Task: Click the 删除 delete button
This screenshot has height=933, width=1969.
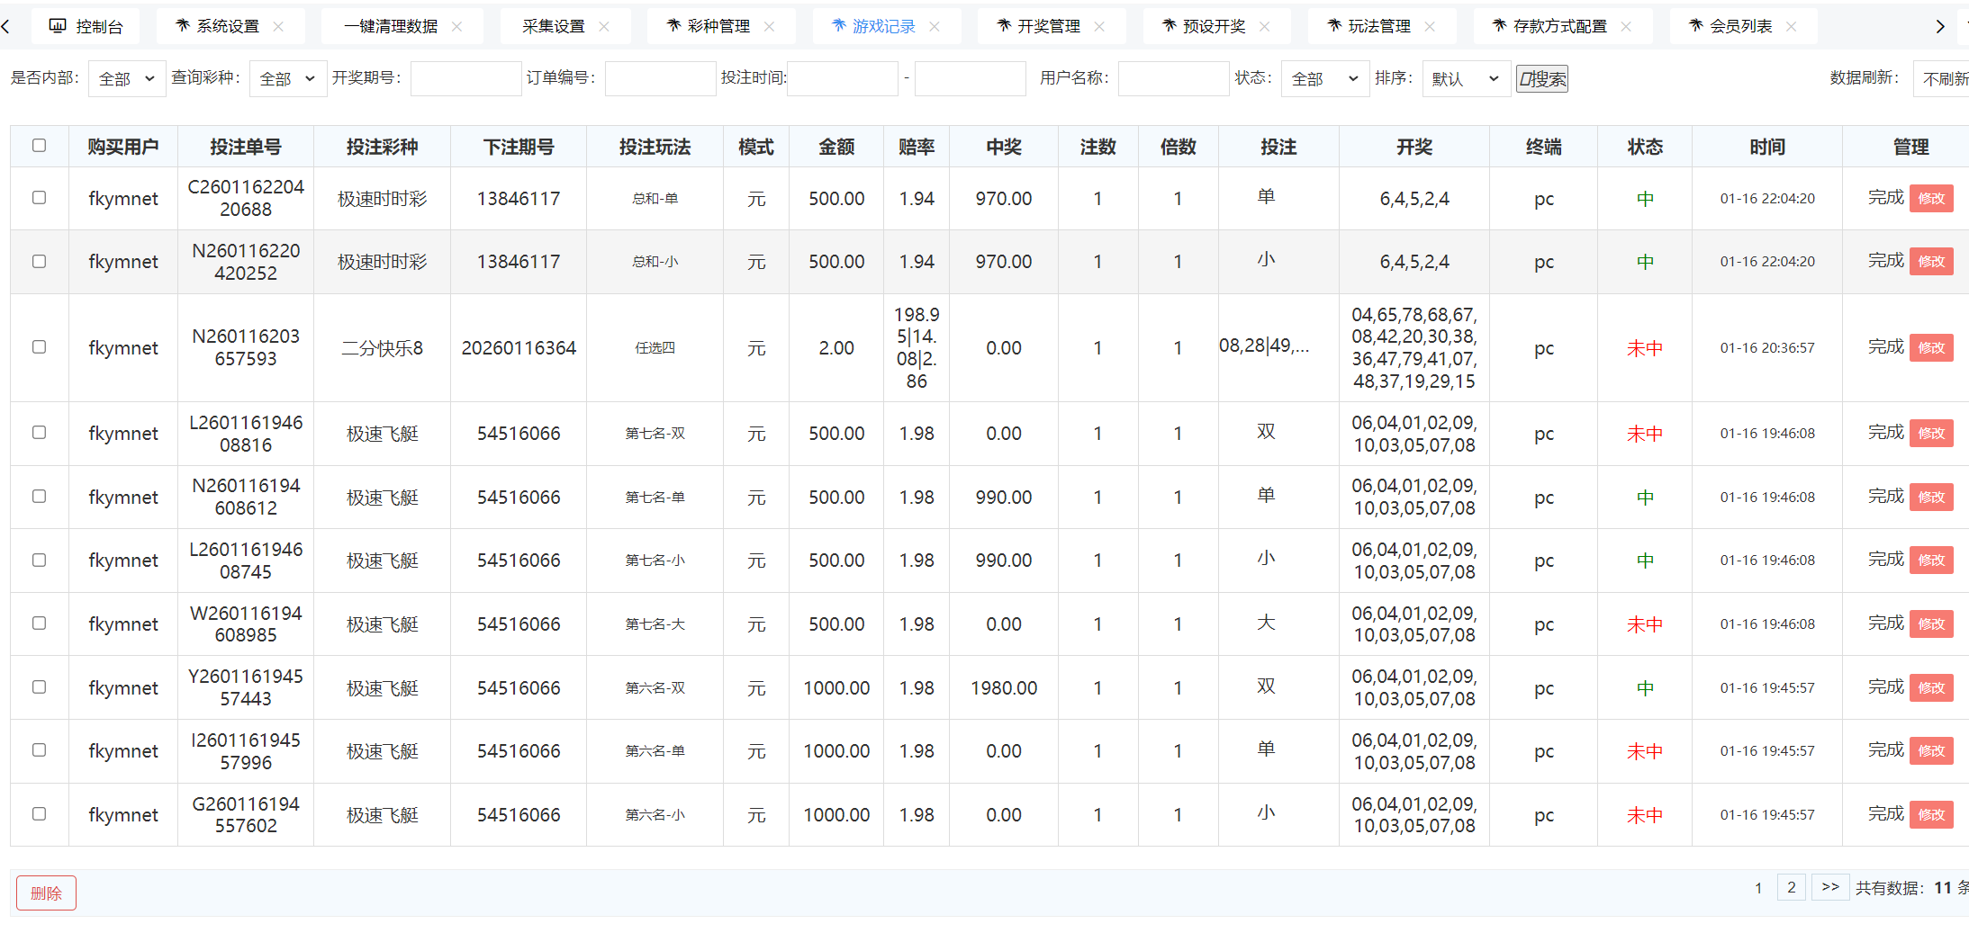Action: (x=46, y=893)
